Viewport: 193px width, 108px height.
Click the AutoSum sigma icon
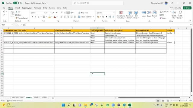[x=161, y=12]
